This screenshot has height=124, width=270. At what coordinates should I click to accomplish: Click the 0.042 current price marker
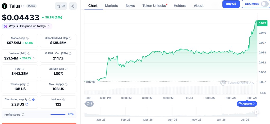[x=262, y=23]
